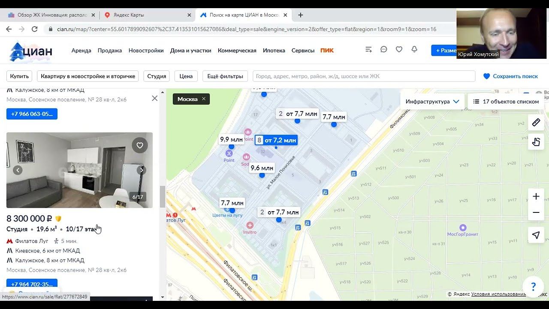Open the Новостройки menu
Image resolution: width=549 pixels, height=309 pixels.
[x=146, y=50]
